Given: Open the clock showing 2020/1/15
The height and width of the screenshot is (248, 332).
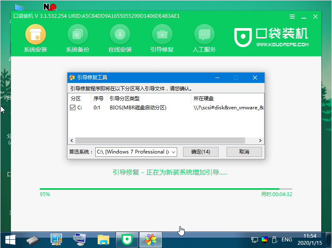Looking at the screenshot, I should (x=309, y=239).
